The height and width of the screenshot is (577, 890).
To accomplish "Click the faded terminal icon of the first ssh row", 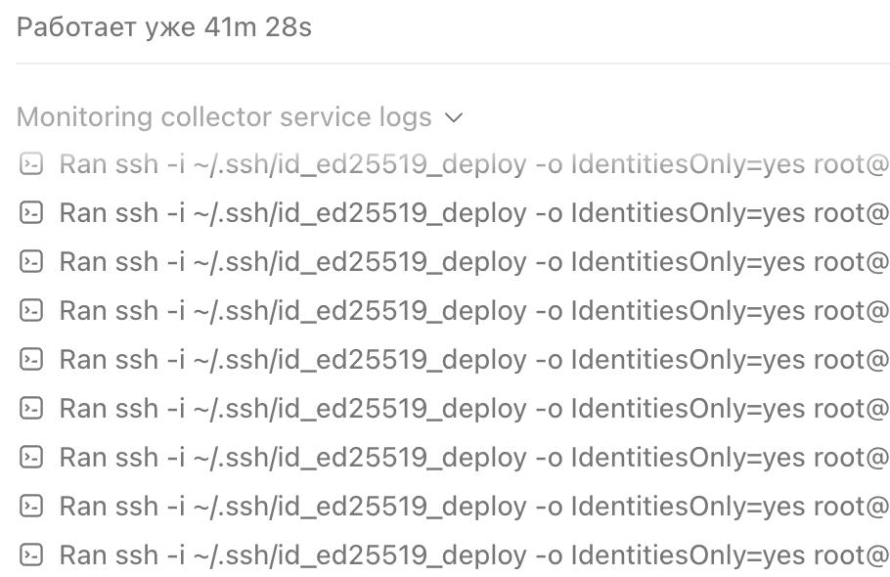I will 31,164.
